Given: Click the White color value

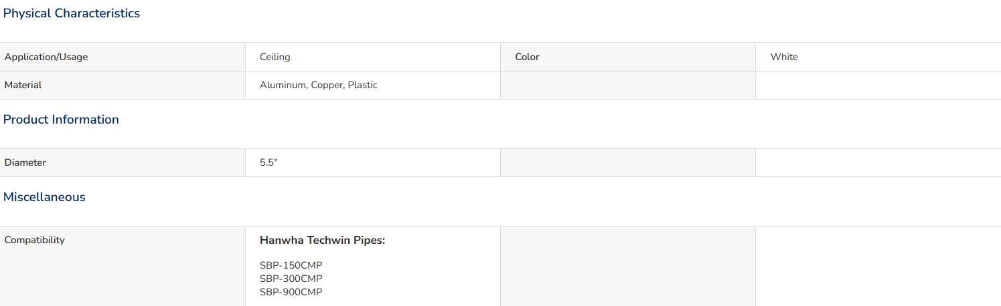Looking at the screenshot, I should click(784, 57).
